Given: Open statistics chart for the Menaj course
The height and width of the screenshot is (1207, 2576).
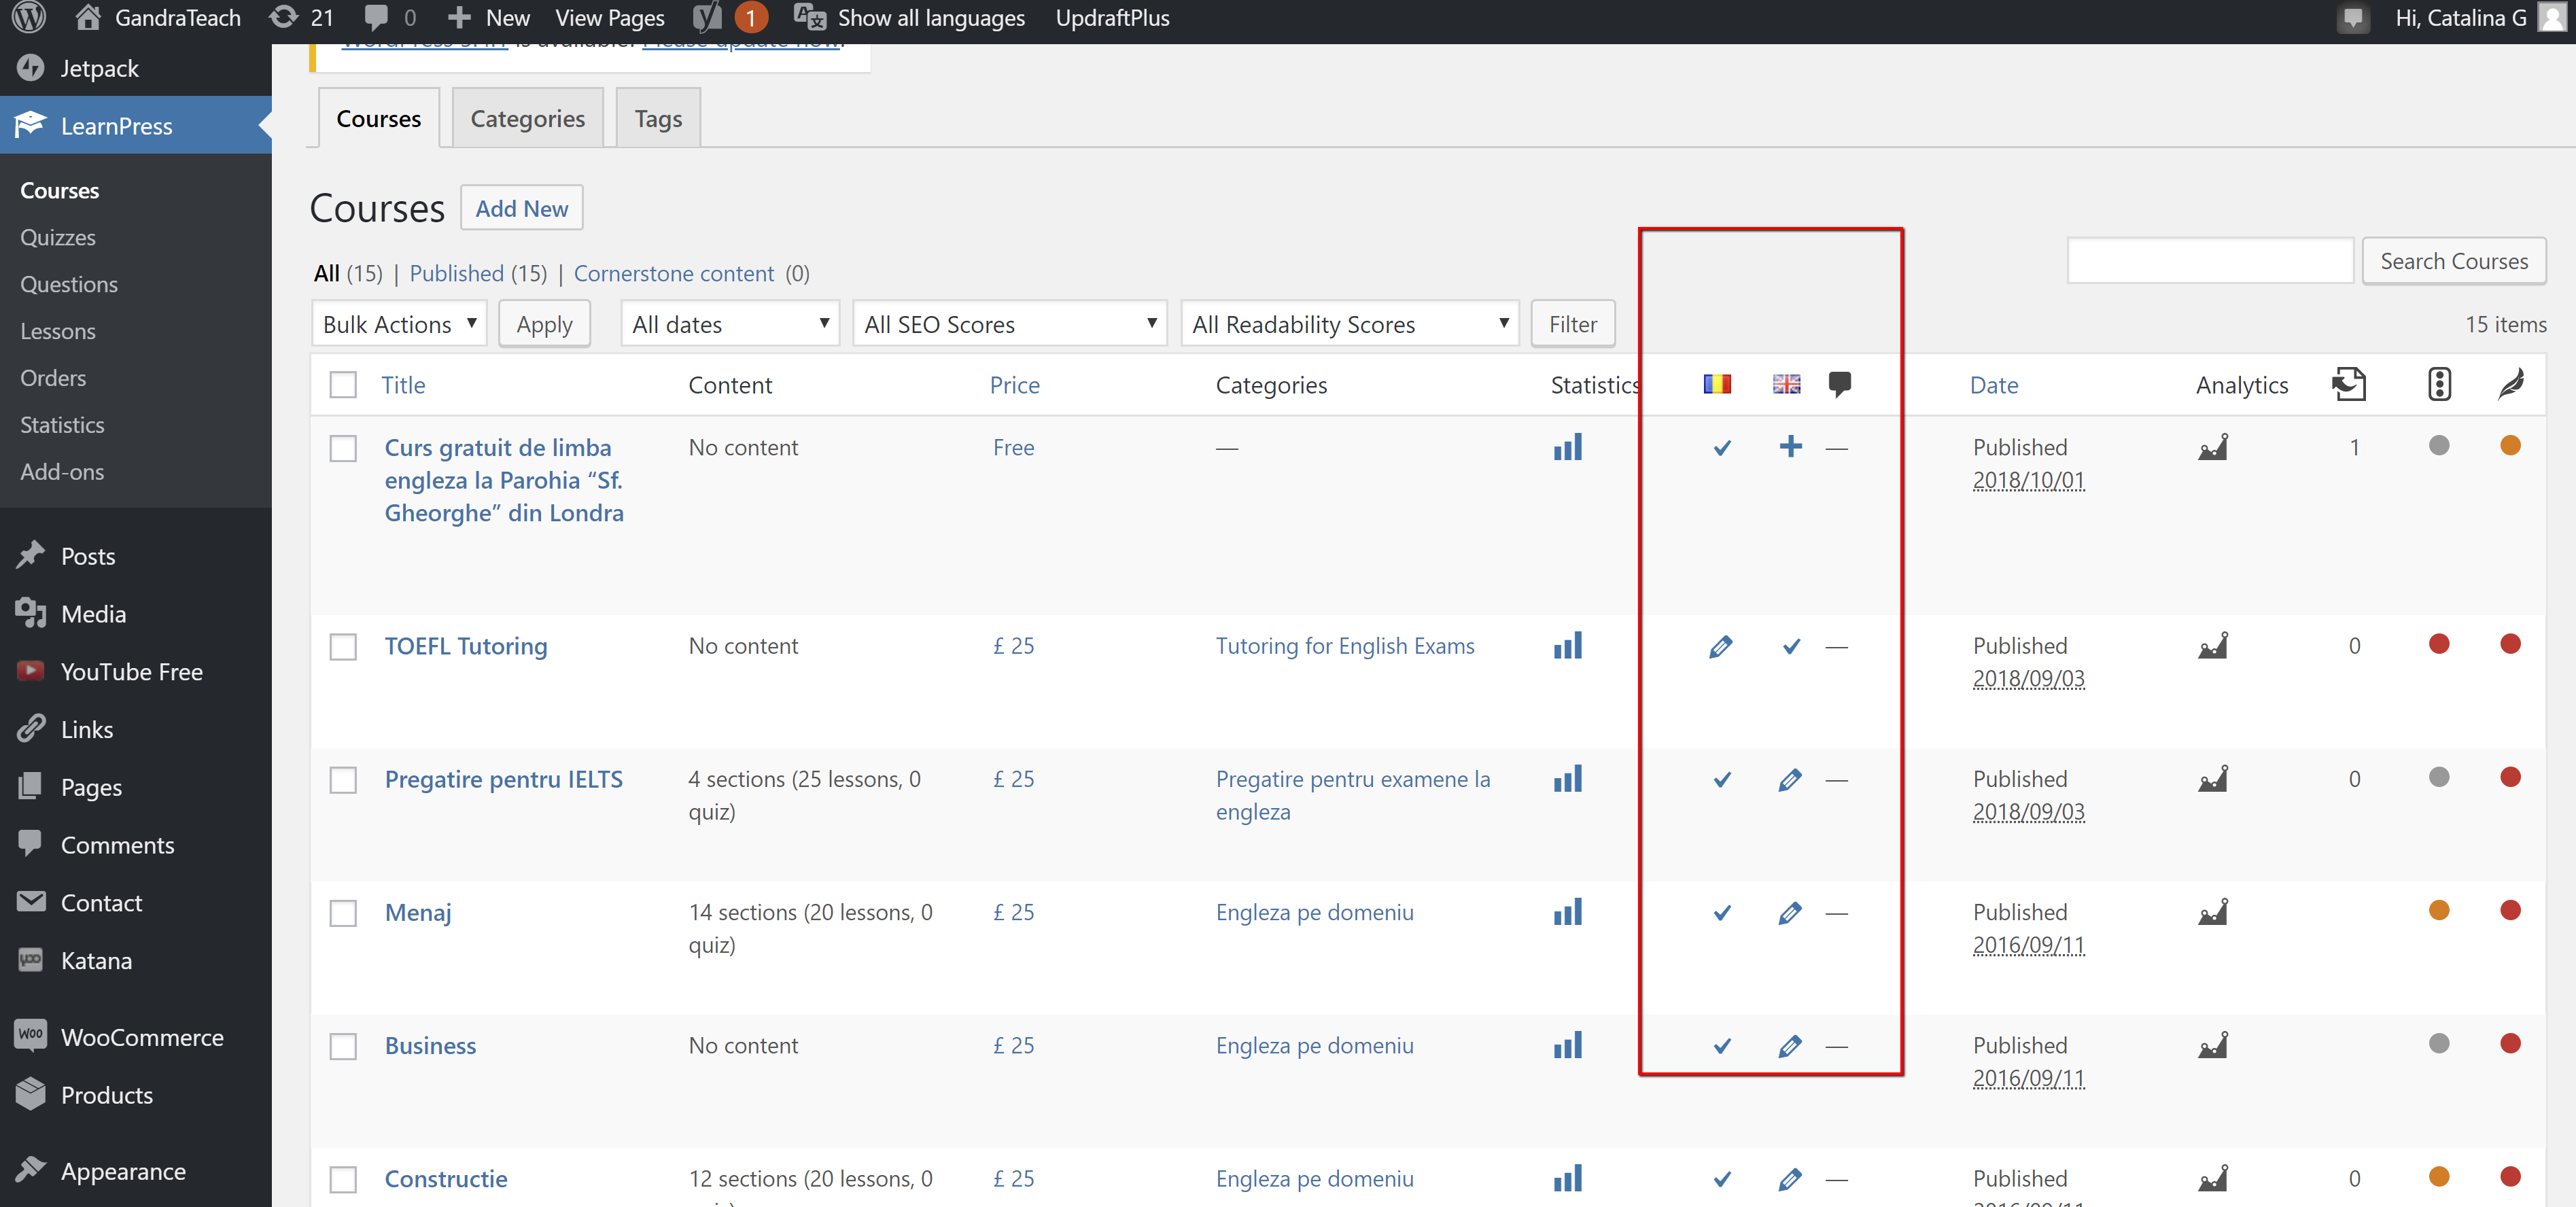Looking at the screenshot, I should pyautogui.click(x=1567, y=912).
